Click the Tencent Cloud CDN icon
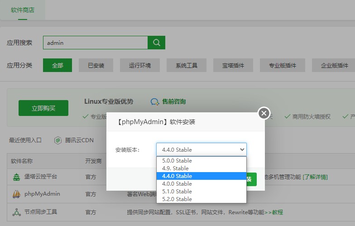 [x=58, y=140]
